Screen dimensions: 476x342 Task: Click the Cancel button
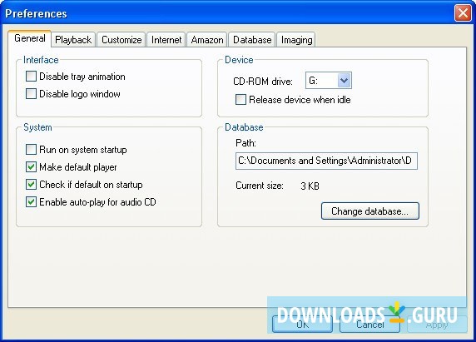pyautogui.click(x=369, y=324)
